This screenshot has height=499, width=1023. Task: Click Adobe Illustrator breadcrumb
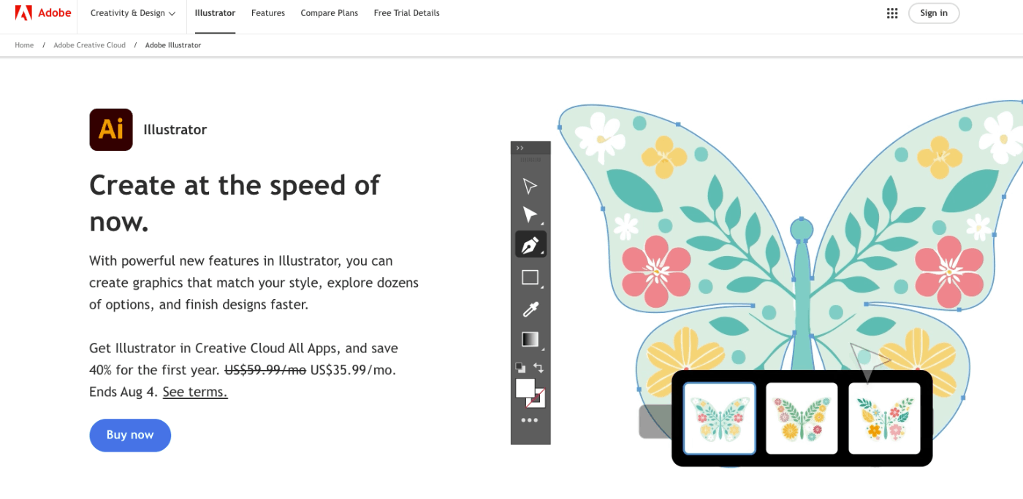[x=173, y=45]
